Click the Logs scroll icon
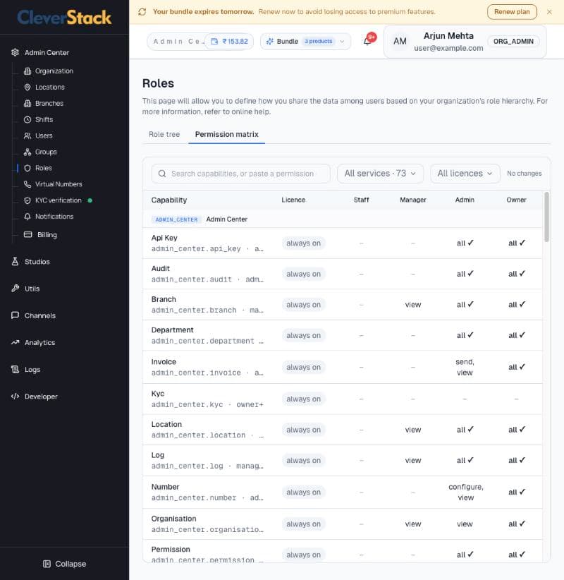This screenshot has height=580, width=564. click(x=15, y=370)
